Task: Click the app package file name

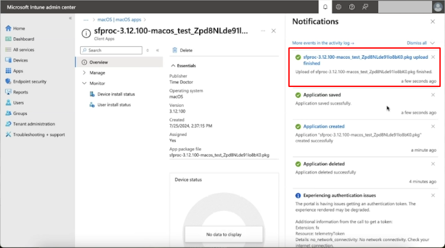Action: [x=219, y=155]
